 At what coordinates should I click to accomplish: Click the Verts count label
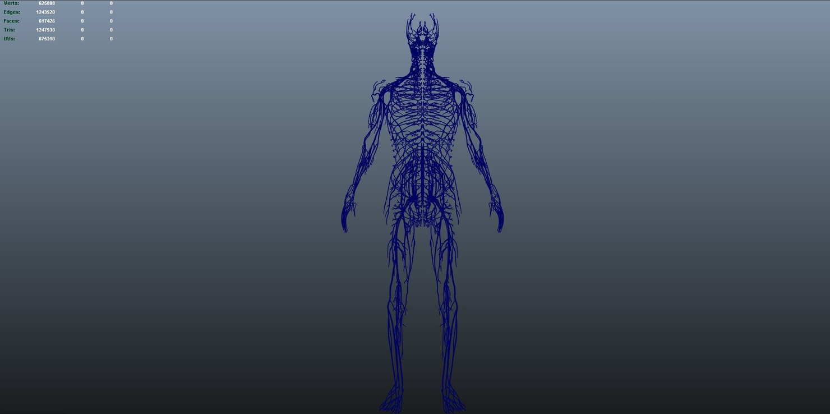(x=11, y=3)
